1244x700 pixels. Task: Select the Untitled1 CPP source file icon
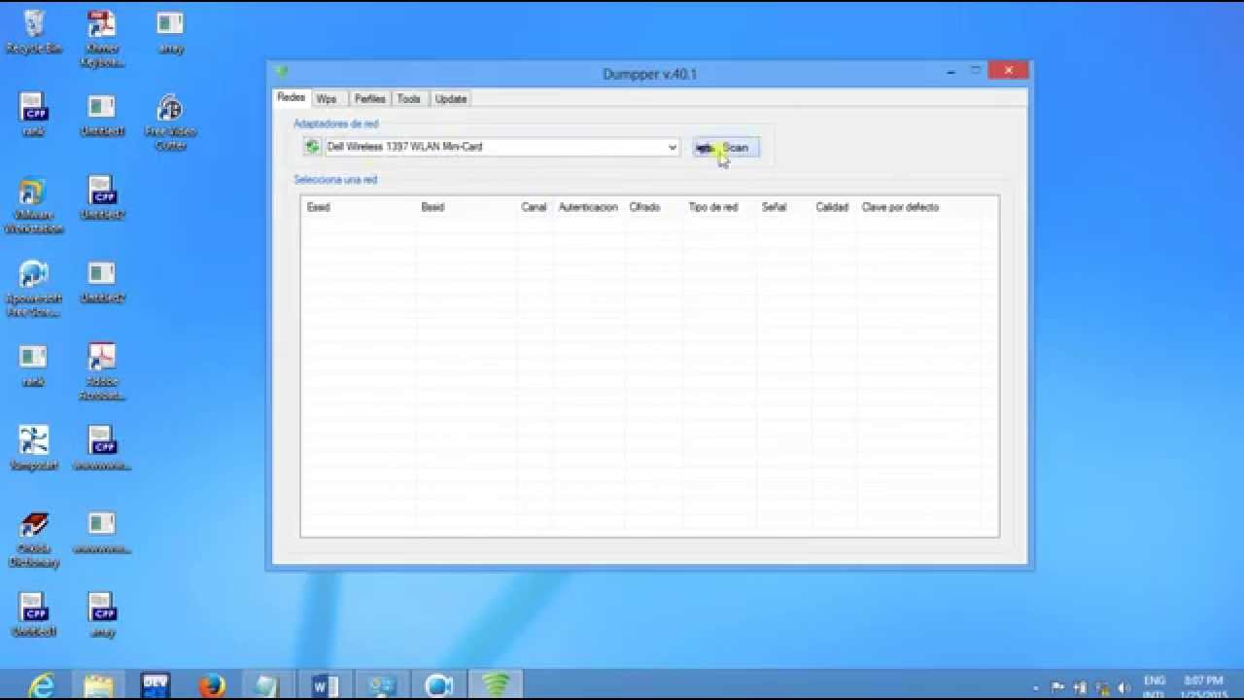[x=34, y=615]
